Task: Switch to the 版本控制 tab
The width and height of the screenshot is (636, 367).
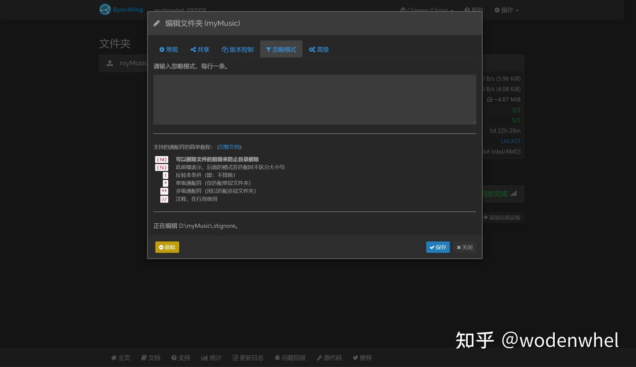Action: click(x=237, y=49)
